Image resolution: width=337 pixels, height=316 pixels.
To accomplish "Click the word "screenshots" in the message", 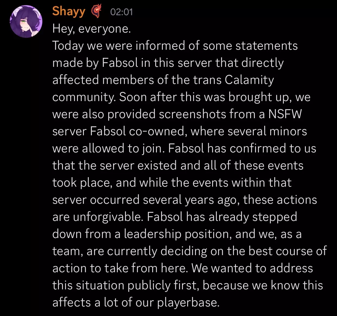I will [192, 114].
